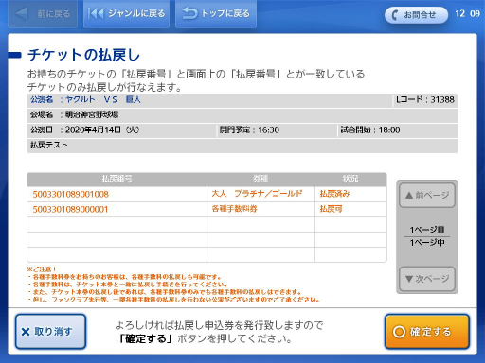
Task: Click the 前に戻る back button
Action: pos(43,14)
